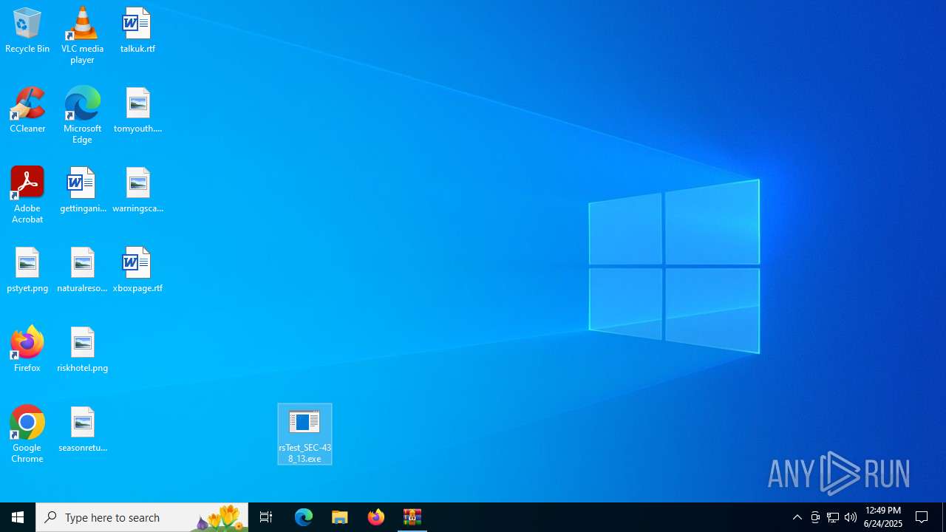
Task: Select the Firefox desktop shortcut
Action: click(x=27, y=349)
